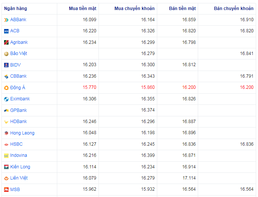Select MSB transfer buy value 15.932
258x197 pixels.
148,189
